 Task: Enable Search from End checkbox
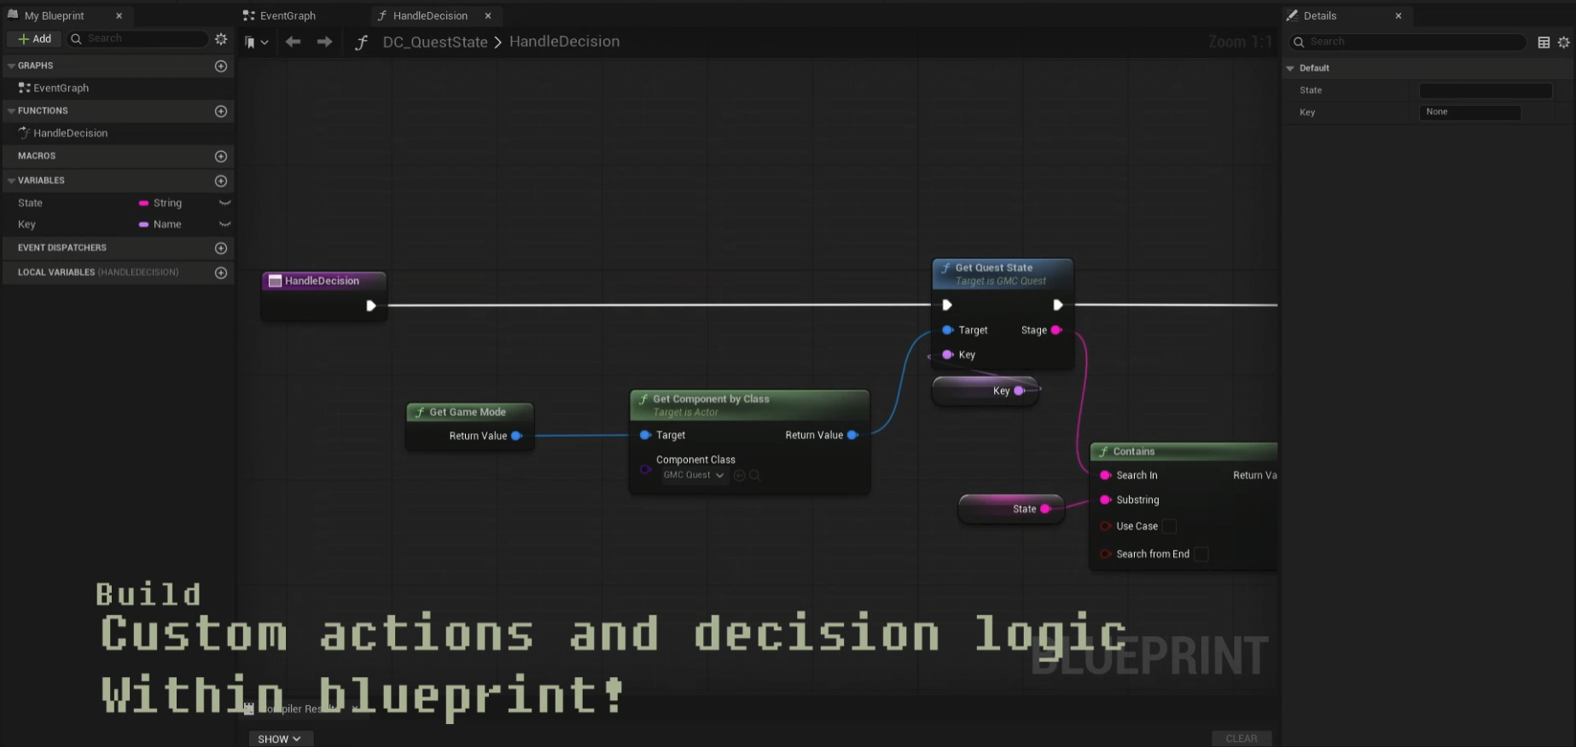tap(1201, 554)
